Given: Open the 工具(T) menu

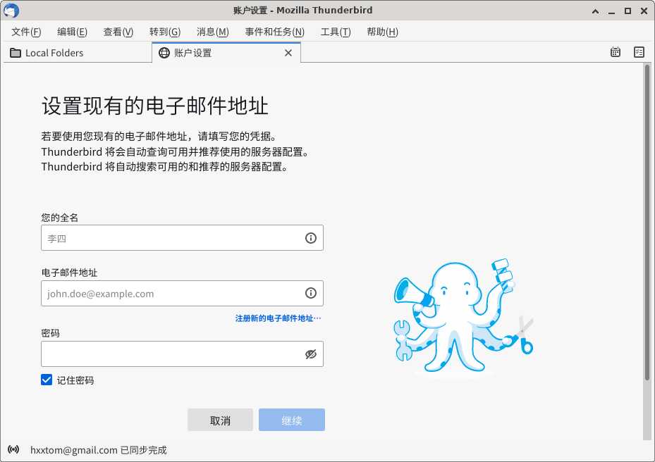Looking at the screenshot, I should coord(336,32).
